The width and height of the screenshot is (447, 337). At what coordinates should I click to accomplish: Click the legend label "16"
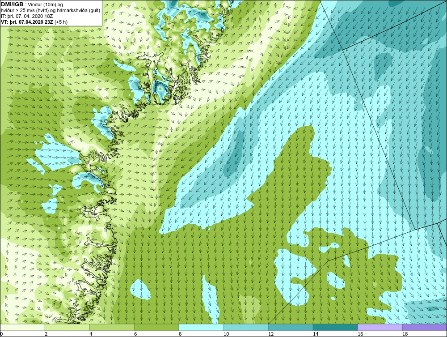tap(360, 334)
